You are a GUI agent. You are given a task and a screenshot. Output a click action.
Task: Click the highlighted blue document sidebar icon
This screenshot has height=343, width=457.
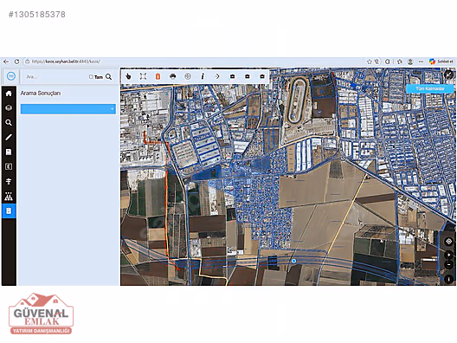point(9,210)
